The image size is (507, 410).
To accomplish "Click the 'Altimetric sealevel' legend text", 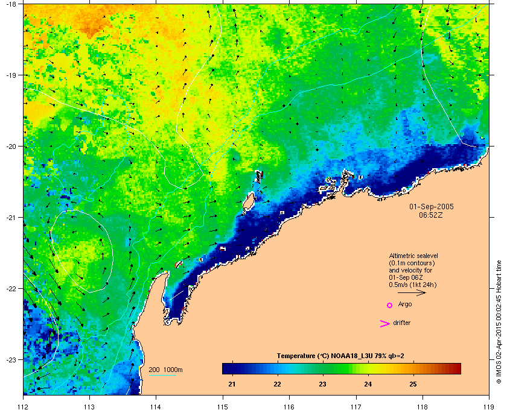I will 413,256.
